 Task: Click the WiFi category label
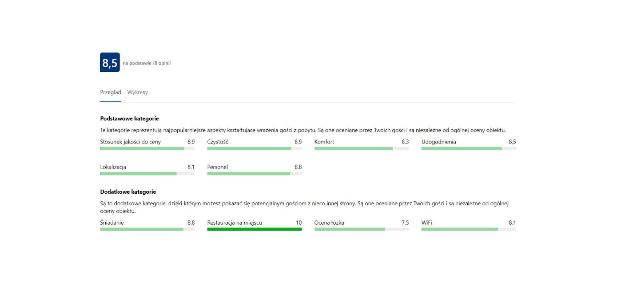[x=426, y=223]
